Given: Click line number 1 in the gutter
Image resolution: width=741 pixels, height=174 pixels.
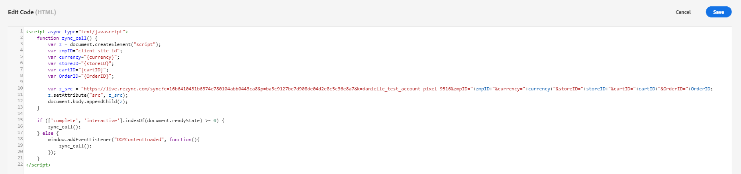Looking at the screenshot, I should click(21, 31).
